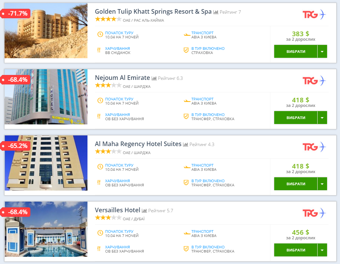Click airplane transport icon on Versailles Hotel card
Image resolution: width=340 pixels, height=264 pixels.
187,234
